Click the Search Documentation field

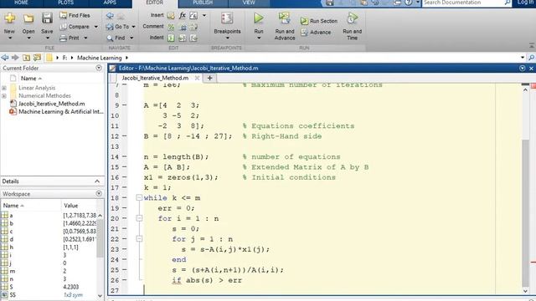(x=463, y=3)
